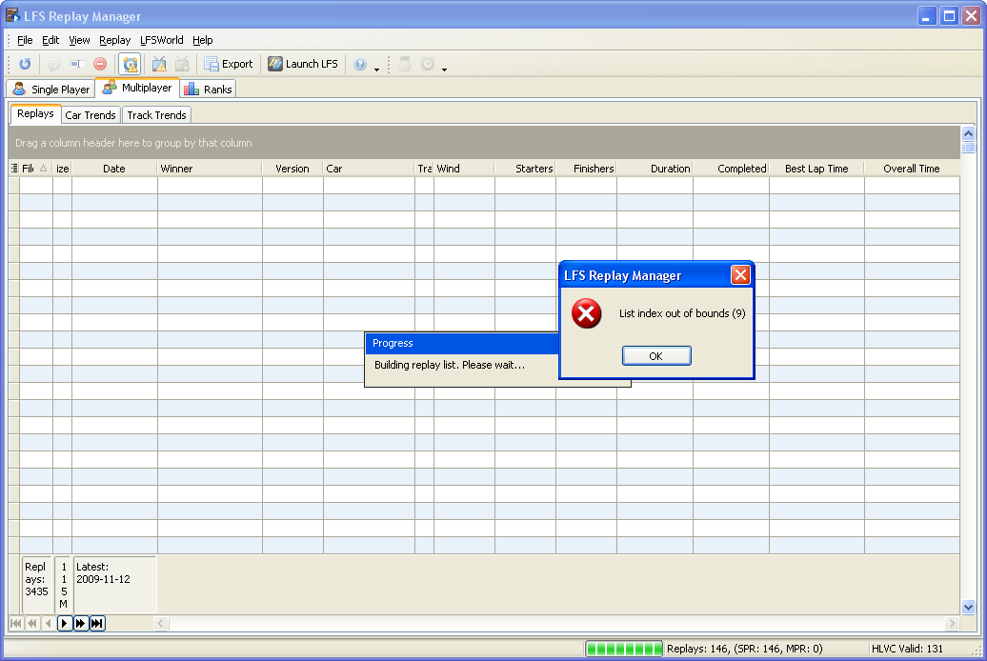
Task: Click the 'Latest: 2009-11-12' summary cell
Action: [x=114, y=584]
